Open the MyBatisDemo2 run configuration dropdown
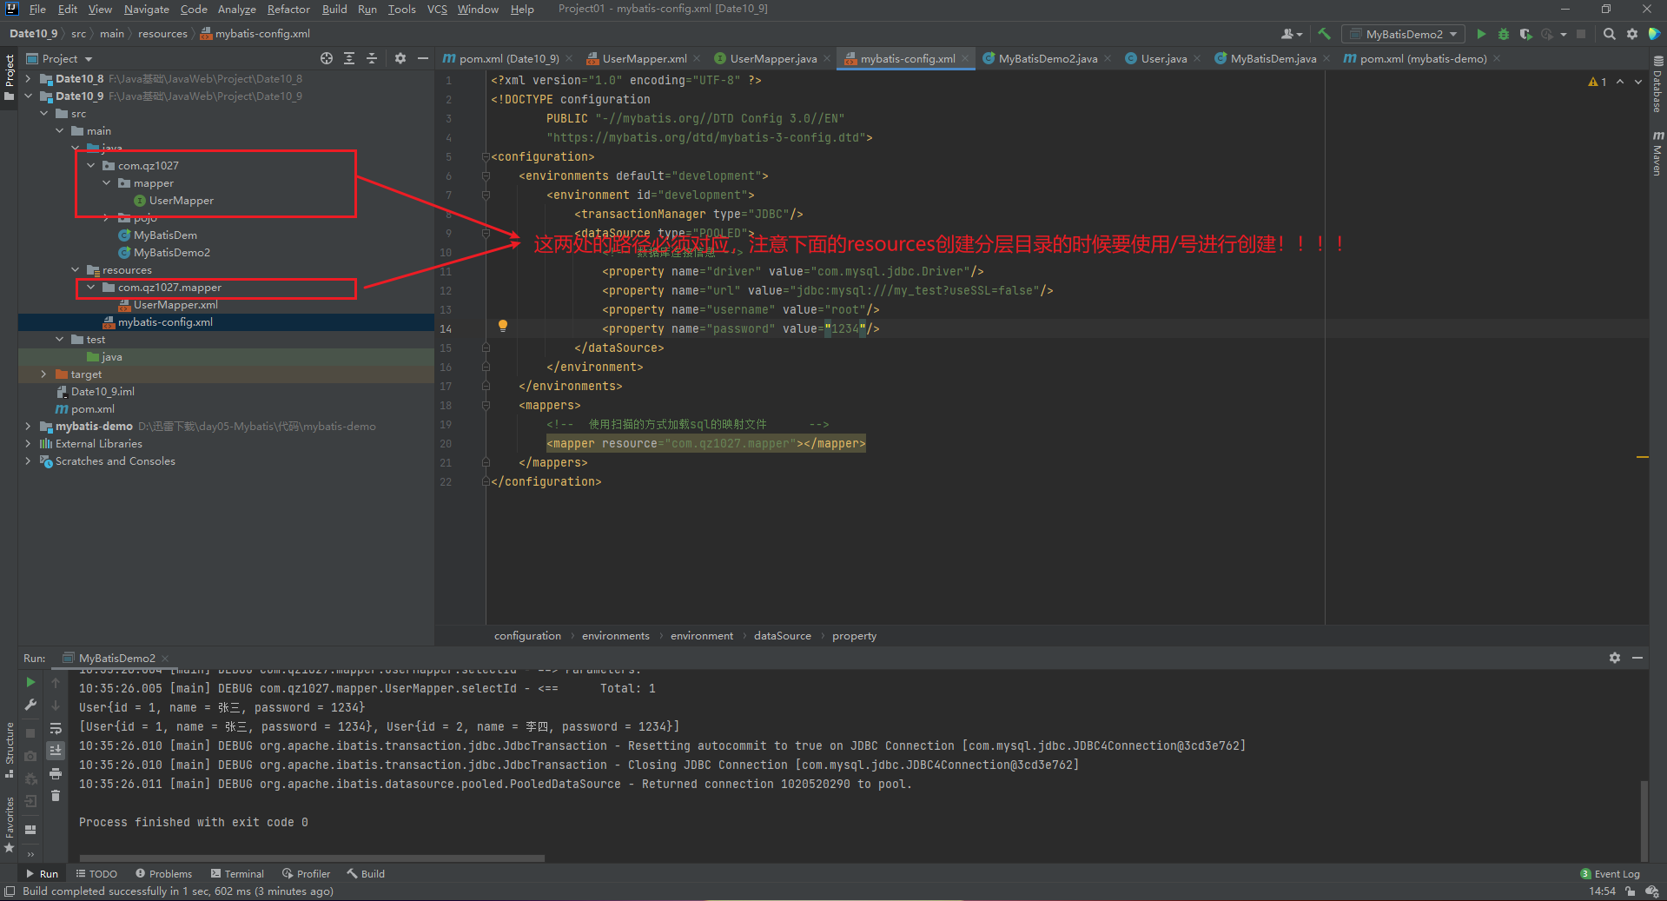 [x=1403, y=34]
